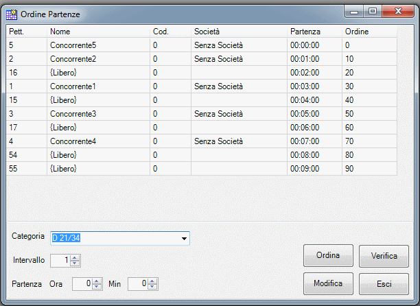Viewport: 420px width, 306px height.
Task: Click the Verifica button
Action: pyautogui.click(x=384, y=256)
